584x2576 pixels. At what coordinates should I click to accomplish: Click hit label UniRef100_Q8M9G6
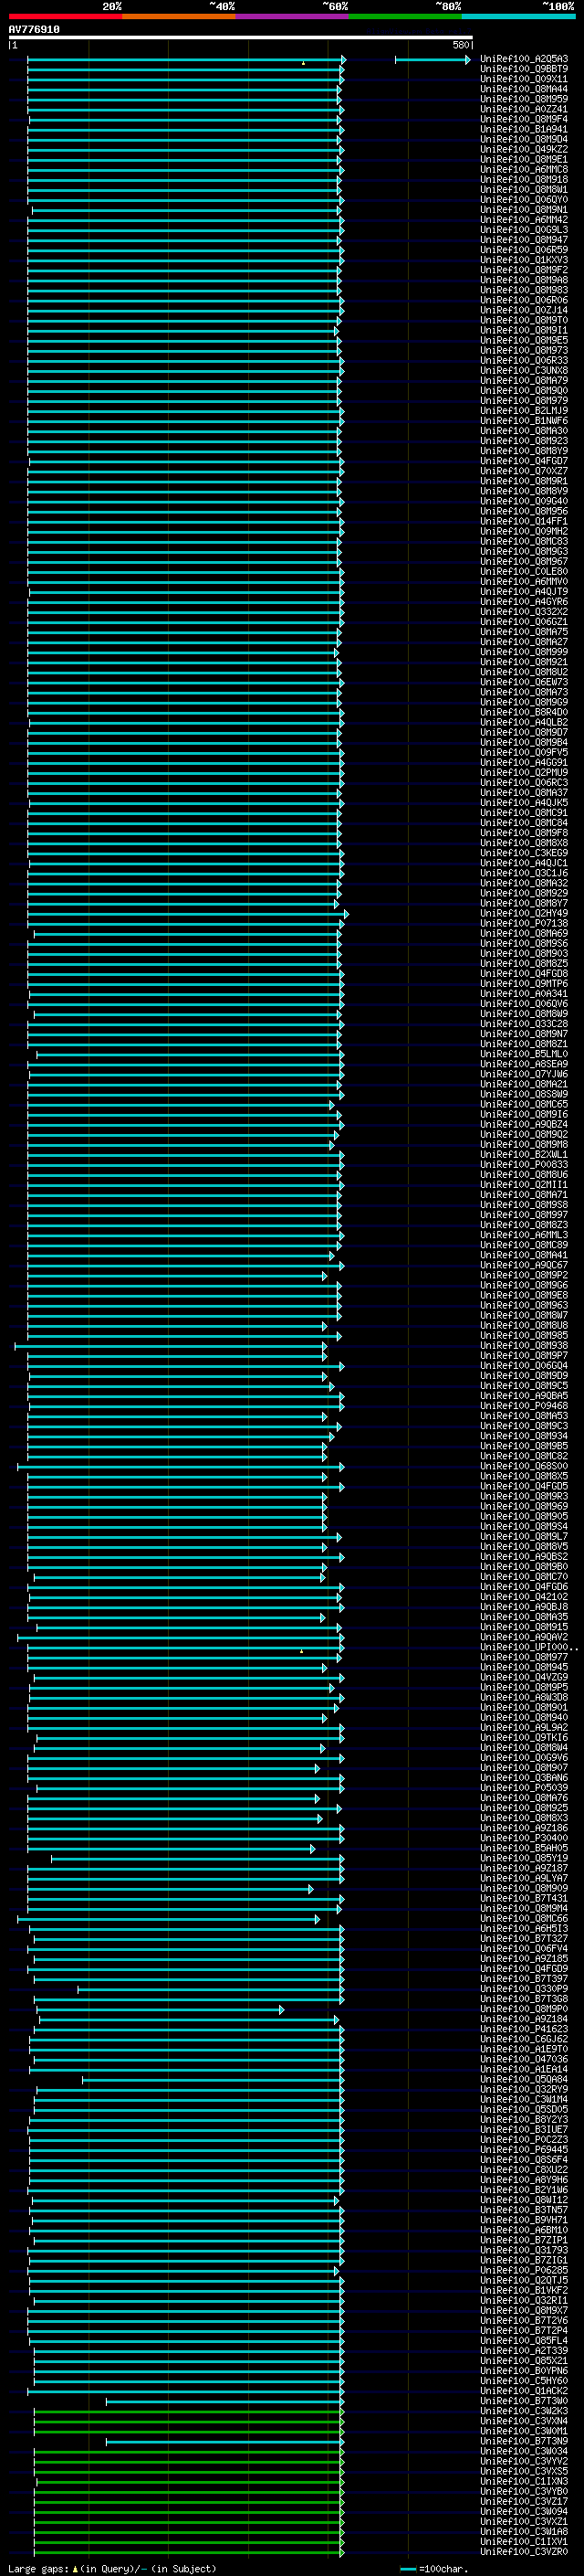tap(524, 1285)
